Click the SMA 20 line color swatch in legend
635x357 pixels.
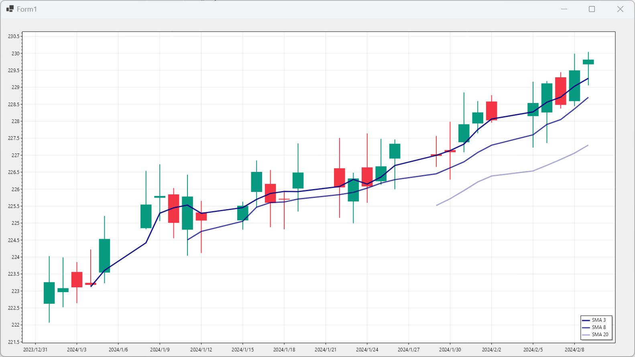[x=586, y=335]
